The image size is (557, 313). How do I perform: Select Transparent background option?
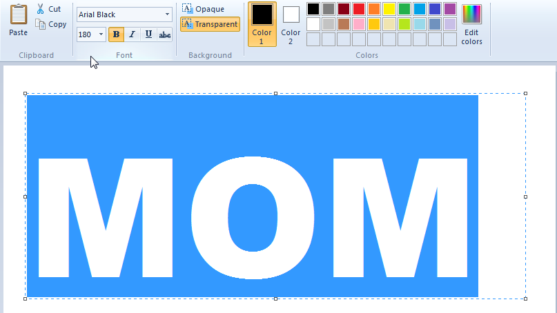click(210, 24)
